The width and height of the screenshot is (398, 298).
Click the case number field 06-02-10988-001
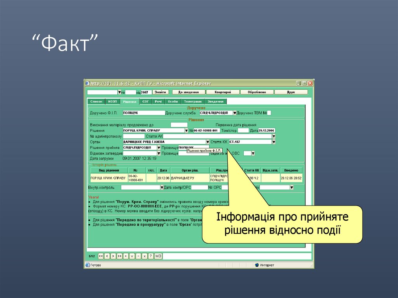[207, 131]
